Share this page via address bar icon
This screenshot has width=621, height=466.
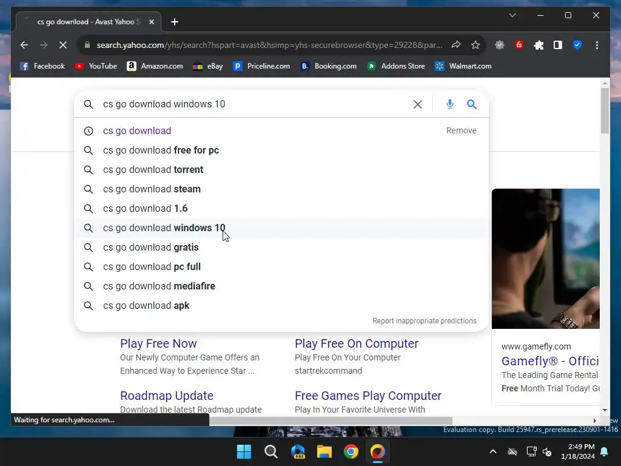pyautogui.click(x=456, y=45)
